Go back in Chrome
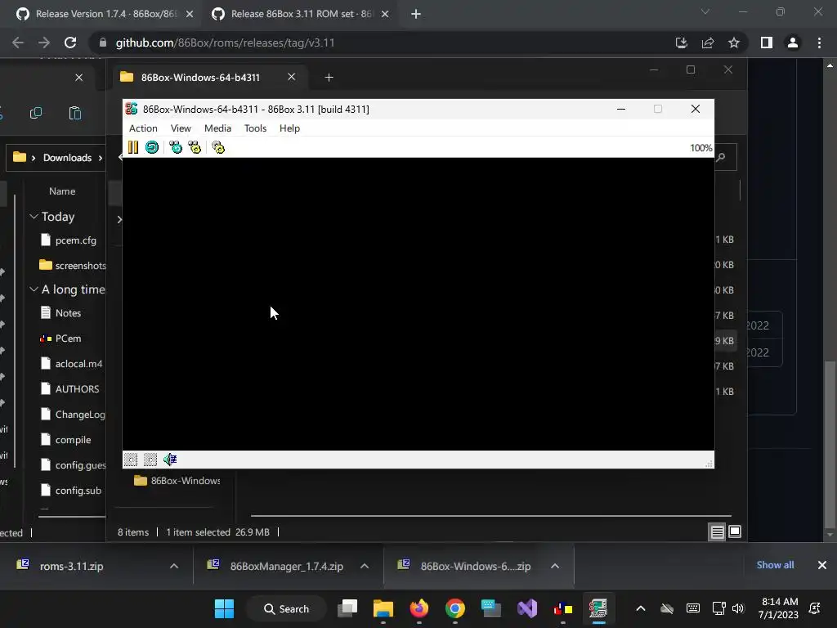 pos(18,43)
